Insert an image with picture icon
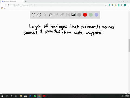 tap(74, 15)
